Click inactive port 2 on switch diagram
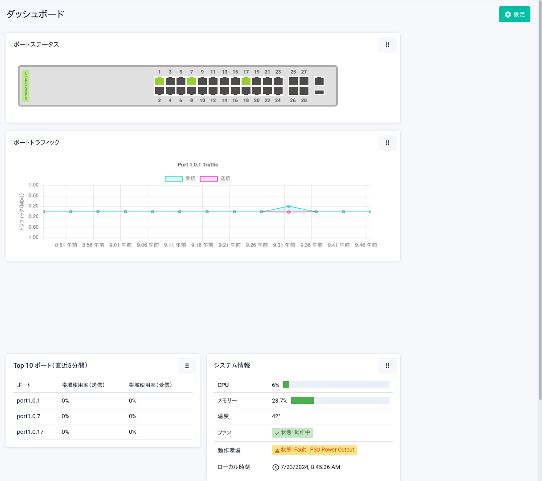This screenshot has width=542, height=481. pos(160,90)
